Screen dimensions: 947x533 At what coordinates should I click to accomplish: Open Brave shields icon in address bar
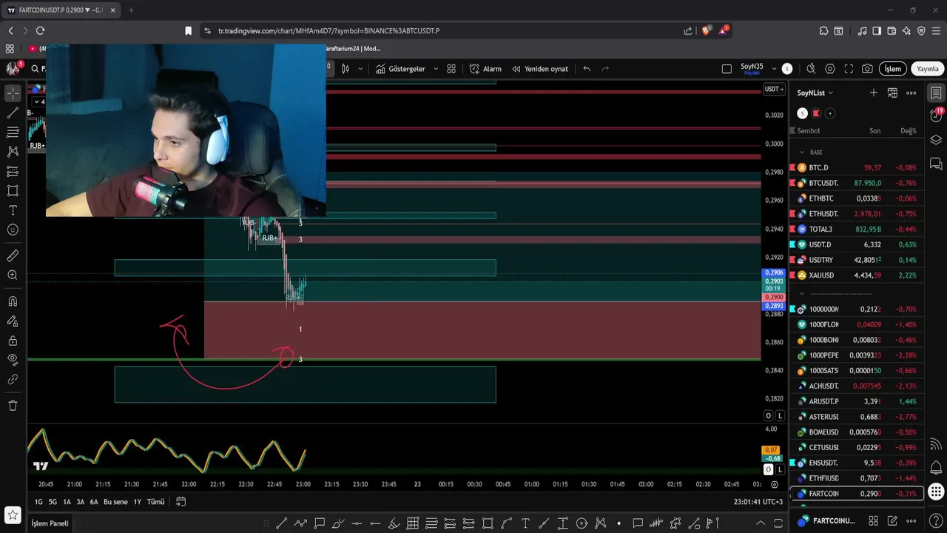707,30
